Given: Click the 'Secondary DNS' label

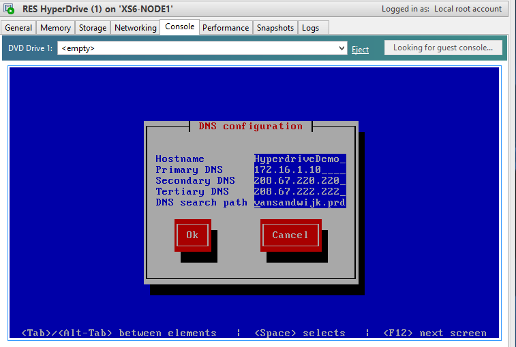Looking at the screenshot, I should (x=195, y=181).
